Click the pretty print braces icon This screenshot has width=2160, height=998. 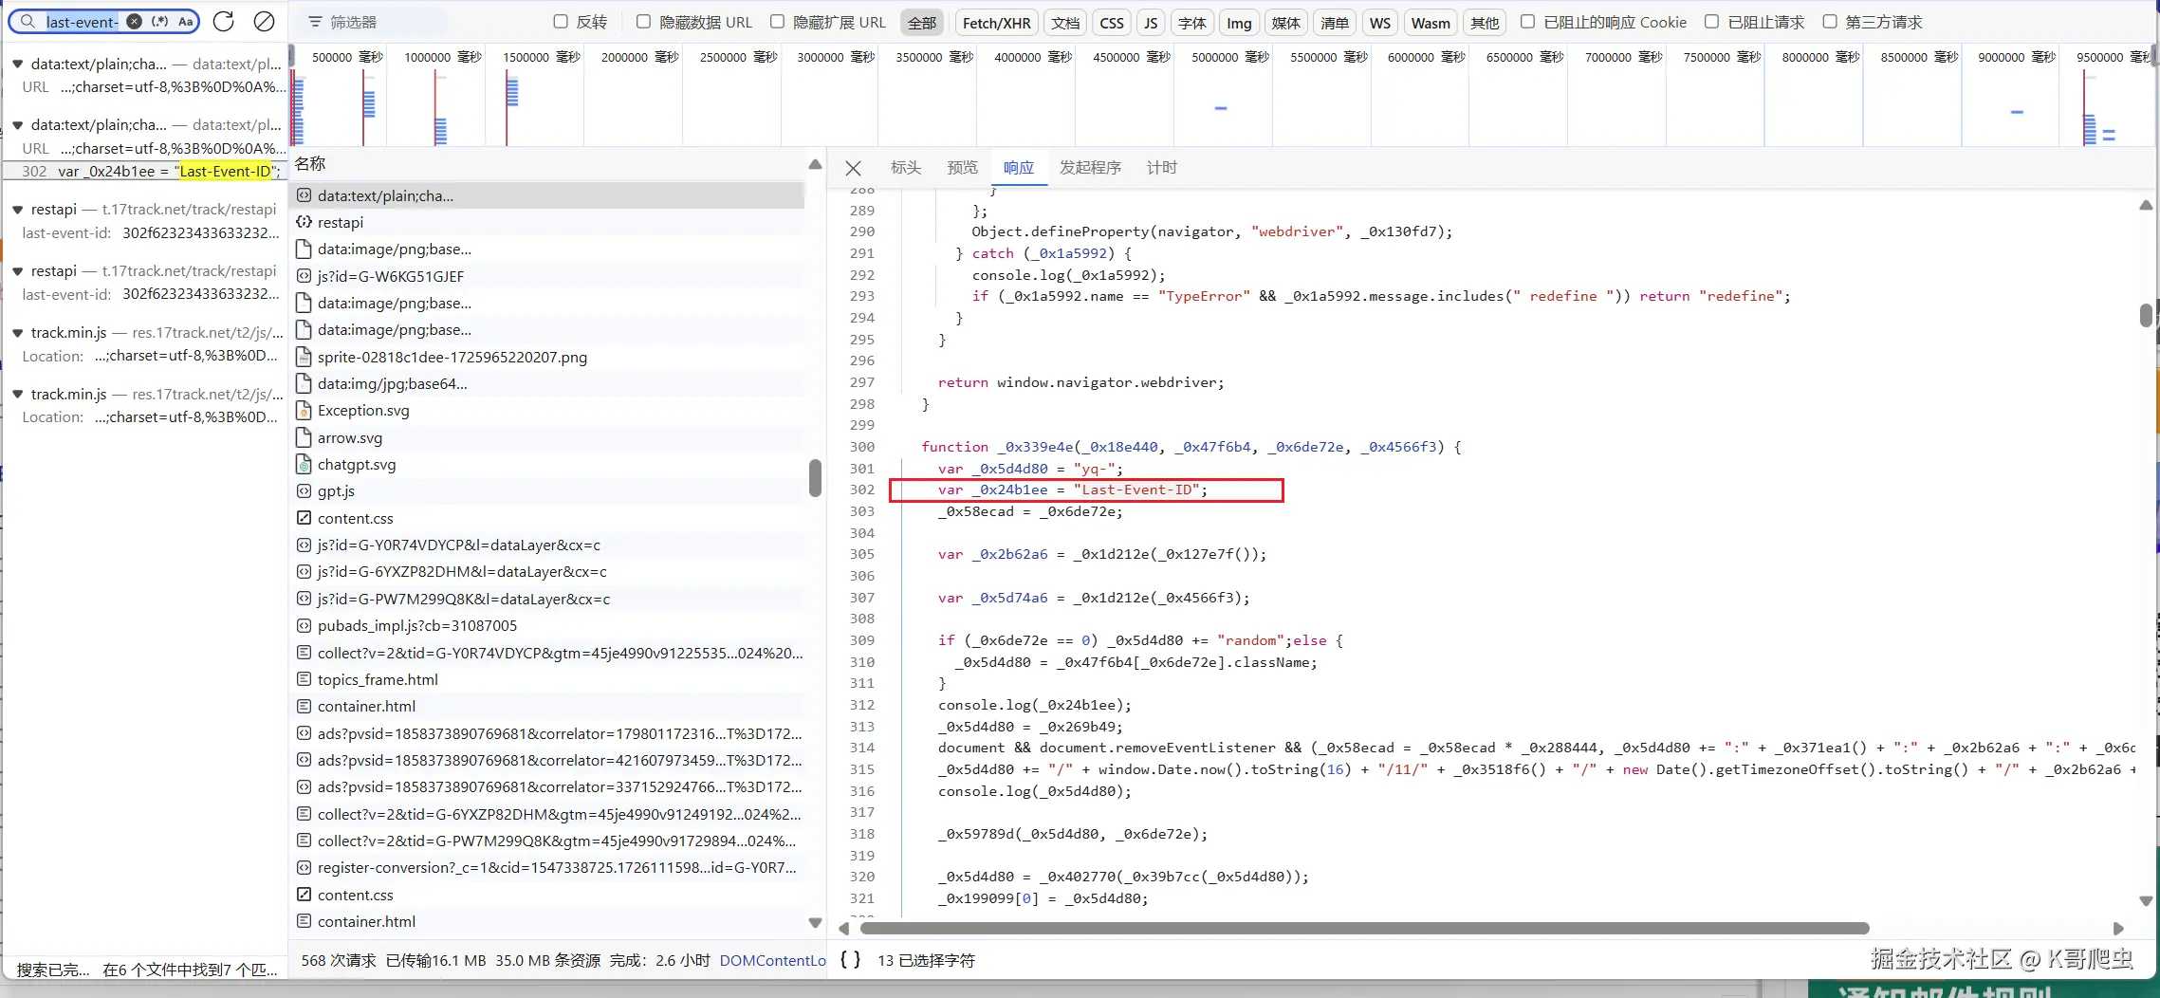850,960
